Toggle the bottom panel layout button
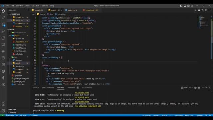This screenshot has height=120, width=213. coord(185,6)
